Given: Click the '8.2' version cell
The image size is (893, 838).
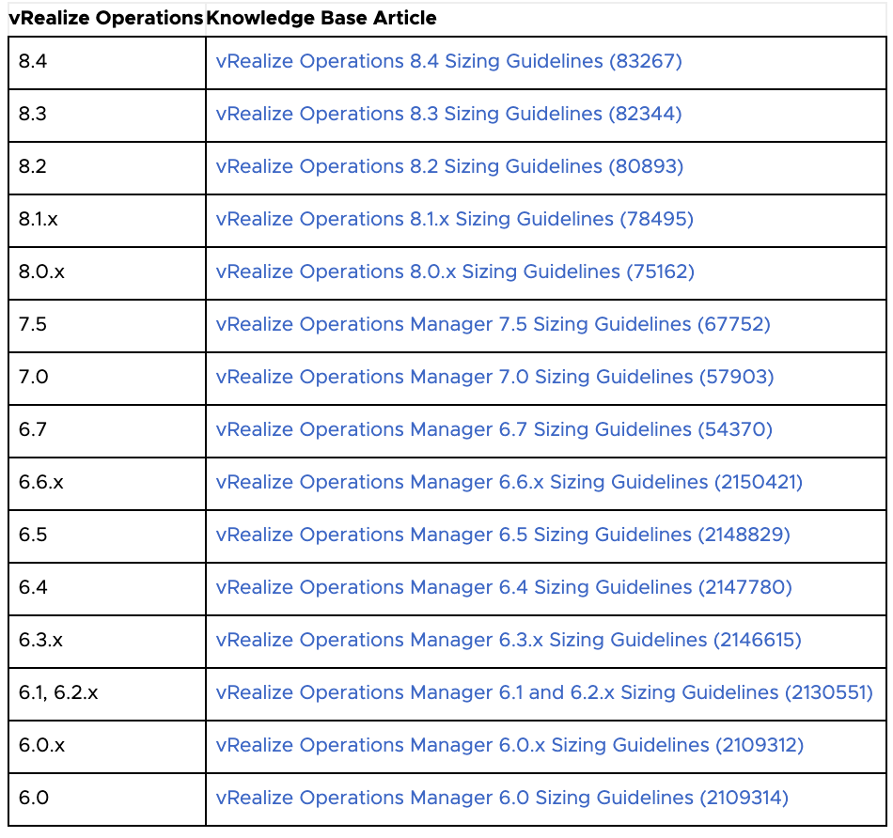Looking at the screenshot, I should coord(107,167).
